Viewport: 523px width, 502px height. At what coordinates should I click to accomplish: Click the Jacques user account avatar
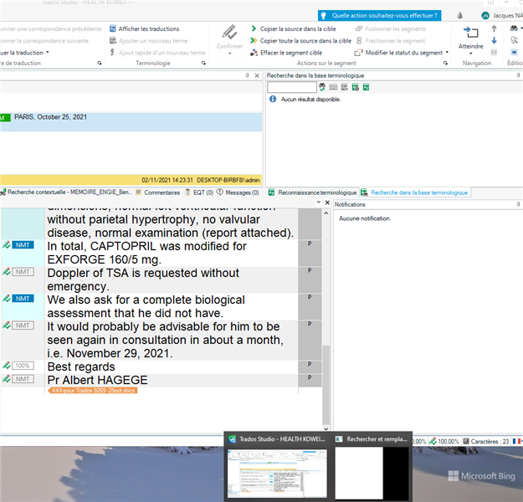pos(485,16)
